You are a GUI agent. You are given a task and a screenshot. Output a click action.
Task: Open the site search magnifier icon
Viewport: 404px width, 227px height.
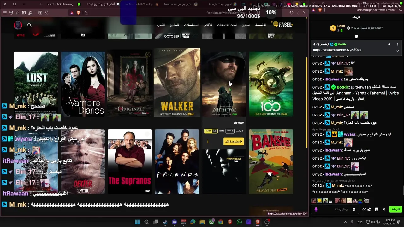coord(29,25)
